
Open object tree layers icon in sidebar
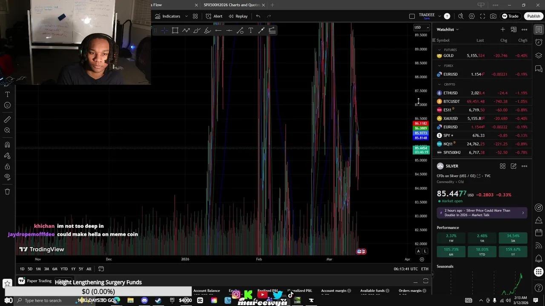tap(539, 56)
